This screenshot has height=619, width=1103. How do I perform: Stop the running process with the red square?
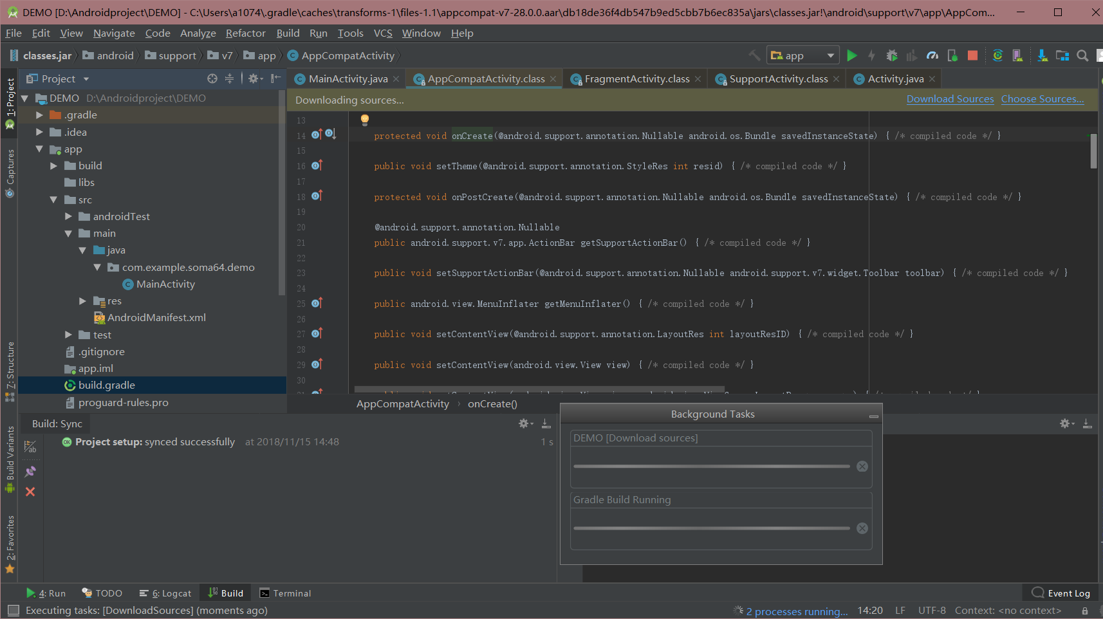click(973, 56)
